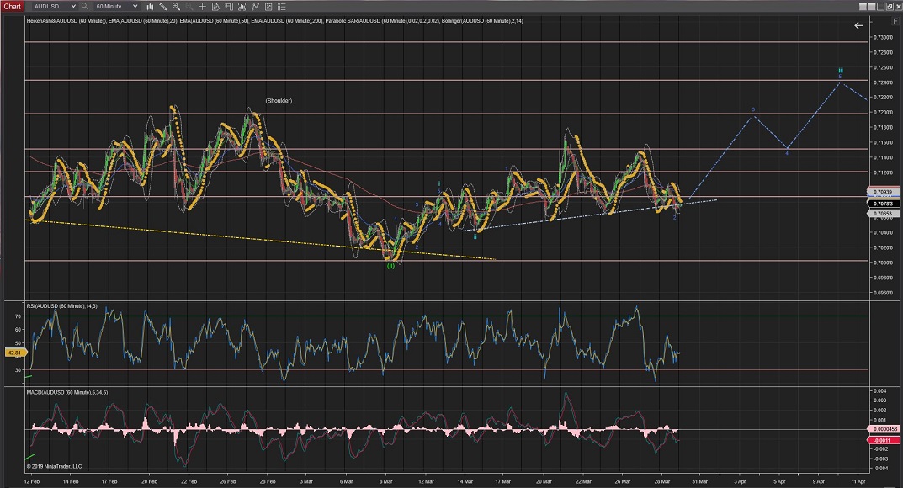Open the Data Series icon

tap(242, 7)
